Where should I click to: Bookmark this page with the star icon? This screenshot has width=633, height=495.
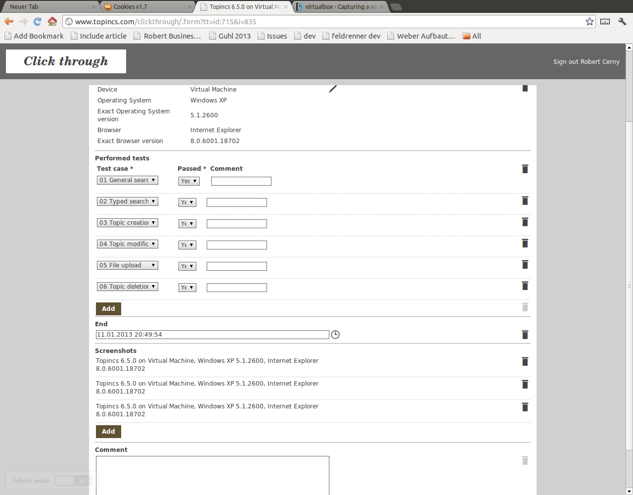pyautogui.click(x=589, y=21)
